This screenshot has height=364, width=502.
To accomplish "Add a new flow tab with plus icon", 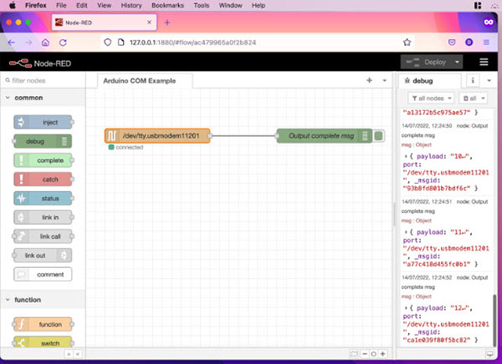I will 369,80.
